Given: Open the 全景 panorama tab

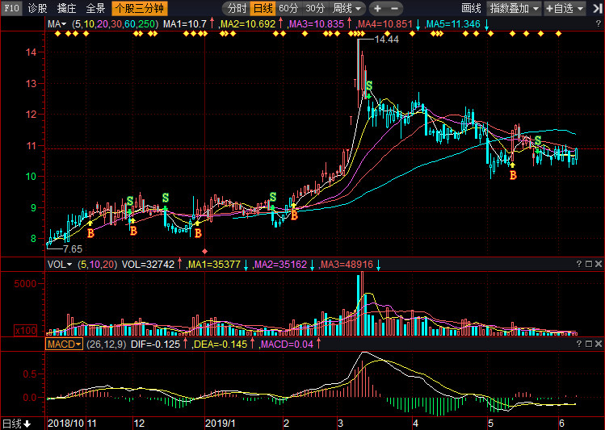Looking at the screenshot, I should (x=95, y=8).
